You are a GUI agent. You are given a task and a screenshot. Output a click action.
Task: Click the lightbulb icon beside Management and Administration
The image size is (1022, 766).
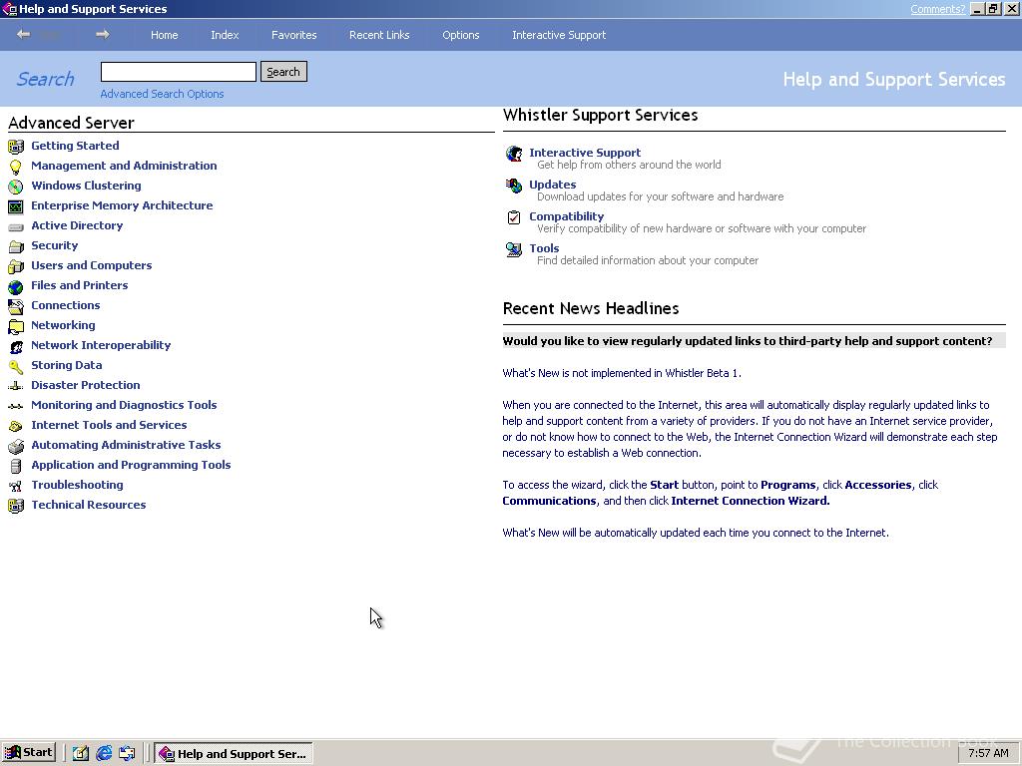click(16, 167)
